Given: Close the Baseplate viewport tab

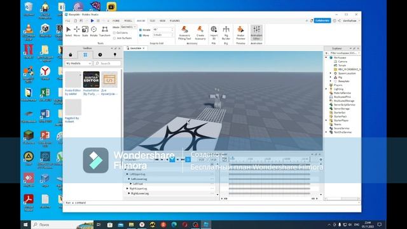Looking at the screenshot, I should (144, 48).
